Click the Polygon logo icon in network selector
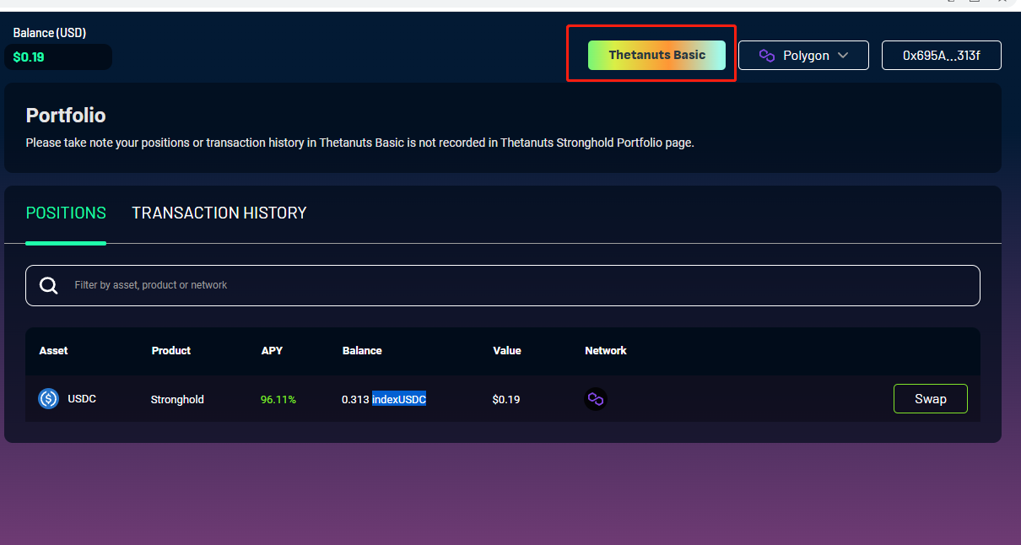The image size is (1021, 545). pos(766,56)
